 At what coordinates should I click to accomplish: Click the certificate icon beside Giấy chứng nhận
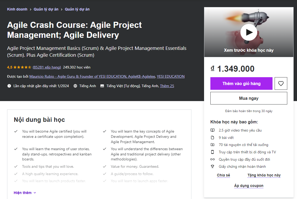tap(212, 166)
